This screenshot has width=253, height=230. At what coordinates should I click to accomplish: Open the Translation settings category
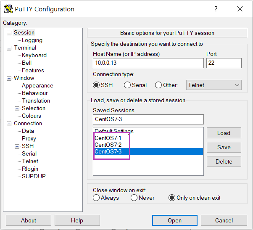pos(36,101)
